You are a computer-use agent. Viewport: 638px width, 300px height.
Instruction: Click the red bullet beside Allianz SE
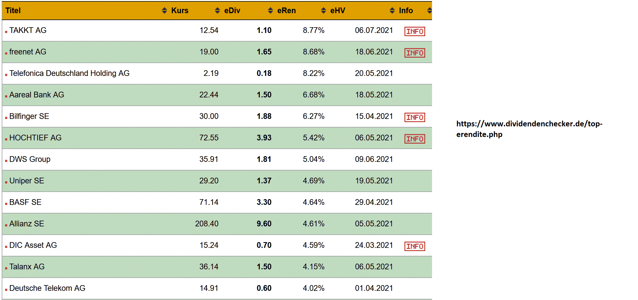coord(6,225)
